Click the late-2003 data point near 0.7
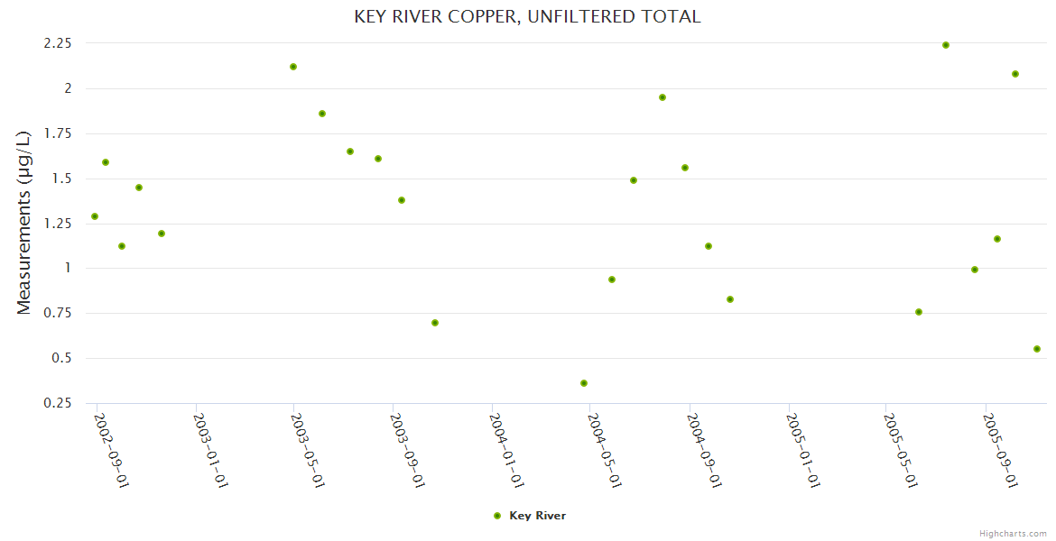The image size is (1056, 541). 435,323
